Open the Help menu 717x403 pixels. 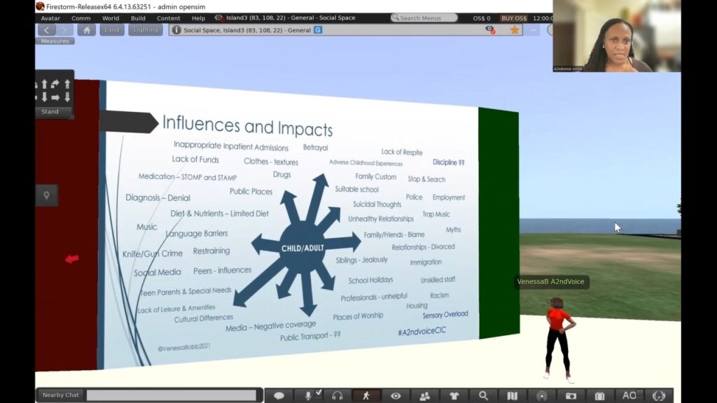coord(198,18)
